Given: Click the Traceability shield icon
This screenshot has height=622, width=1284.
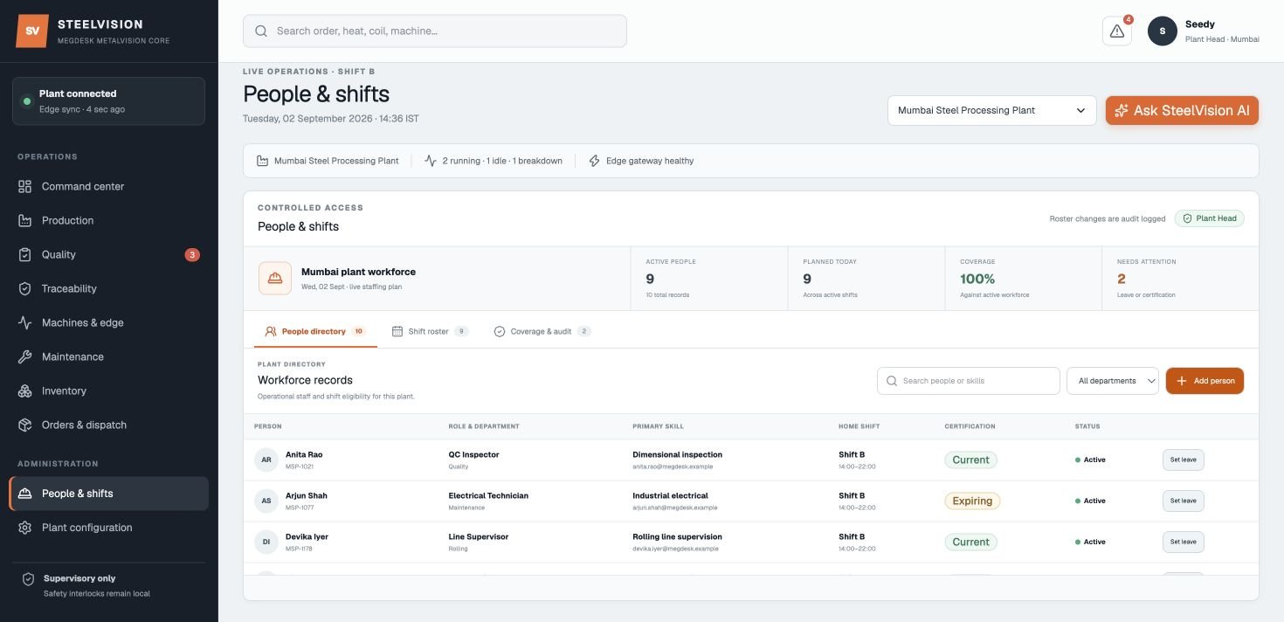Looking at the screenshot, I should [25, 288].
